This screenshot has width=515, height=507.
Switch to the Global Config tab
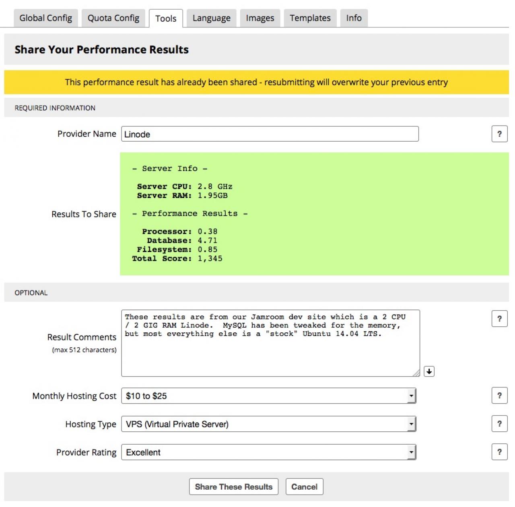tap(46, 18)
